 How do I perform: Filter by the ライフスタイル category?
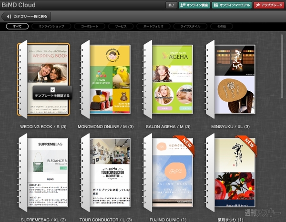coord(190,26)
